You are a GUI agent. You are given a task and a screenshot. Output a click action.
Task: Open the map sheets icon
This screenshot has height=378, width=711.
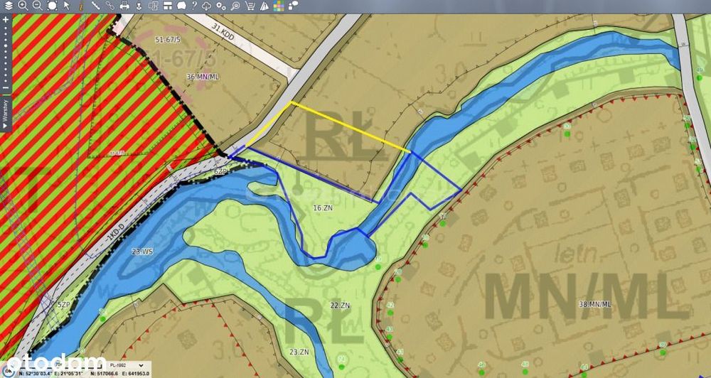click(154, 6)
